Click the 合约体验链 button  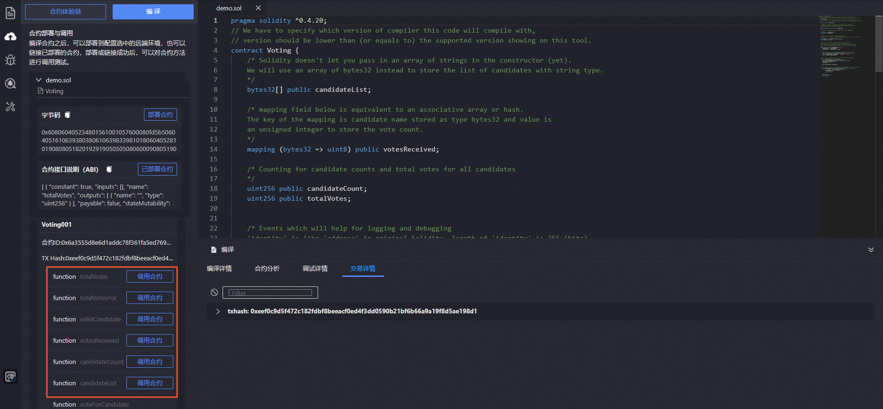[65, 11]
